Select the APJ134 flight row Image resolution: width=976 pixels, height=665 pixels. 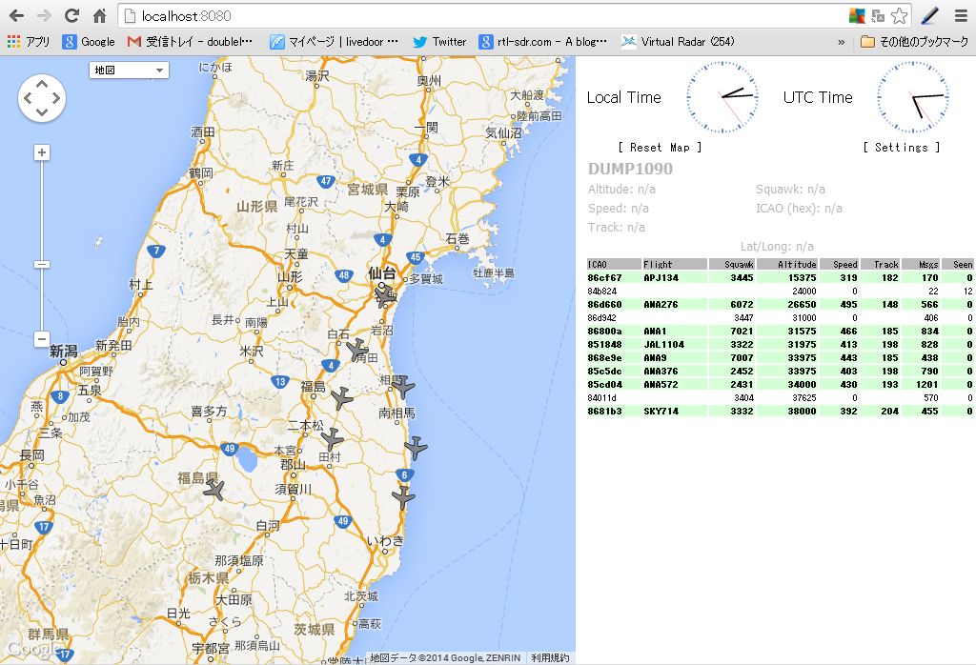pos(781,277)
